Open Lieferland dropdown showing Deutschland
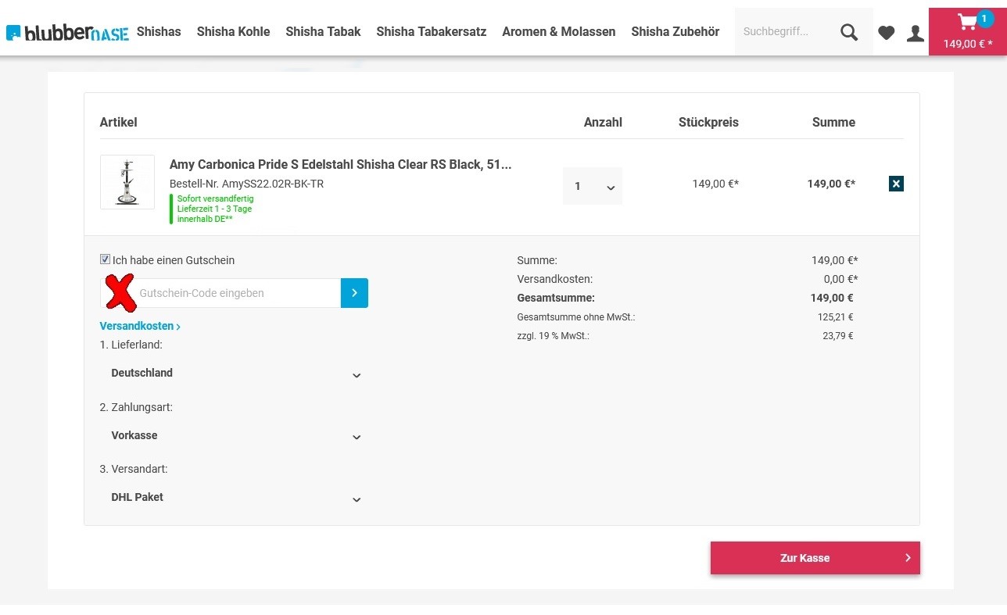 [x=234, y=374]
